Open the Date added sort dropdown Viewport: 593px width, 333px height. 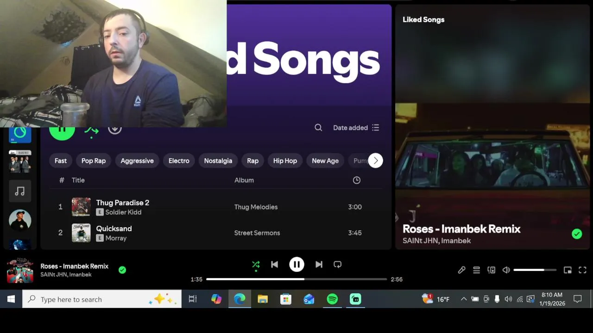pyautogui.click(x=356, y=128)
